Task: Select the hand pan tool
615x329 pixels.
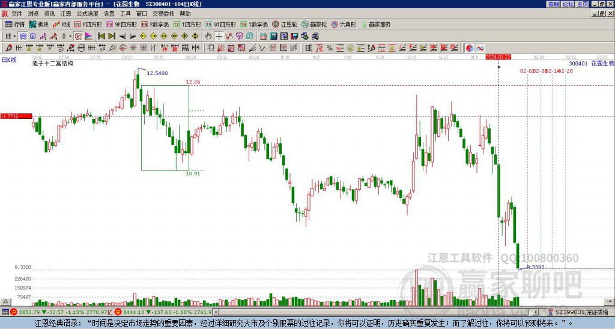Action: tap(208, 37)
